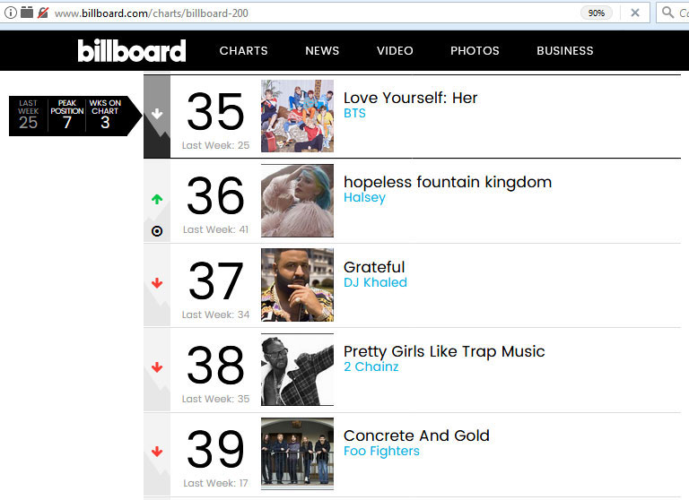Open BTS artist link
689x500 pixels.
(x=354, y=113)
